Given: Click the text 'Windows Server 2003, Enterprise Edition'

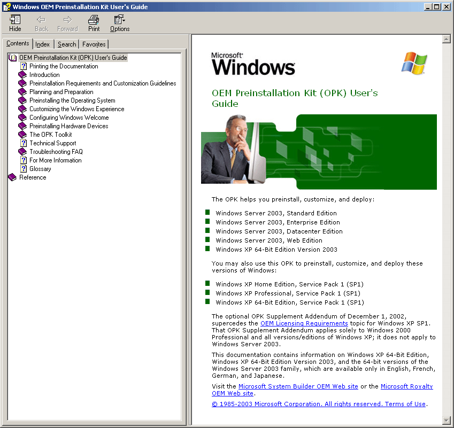Looking at the screenshot, I should point(278,222).
